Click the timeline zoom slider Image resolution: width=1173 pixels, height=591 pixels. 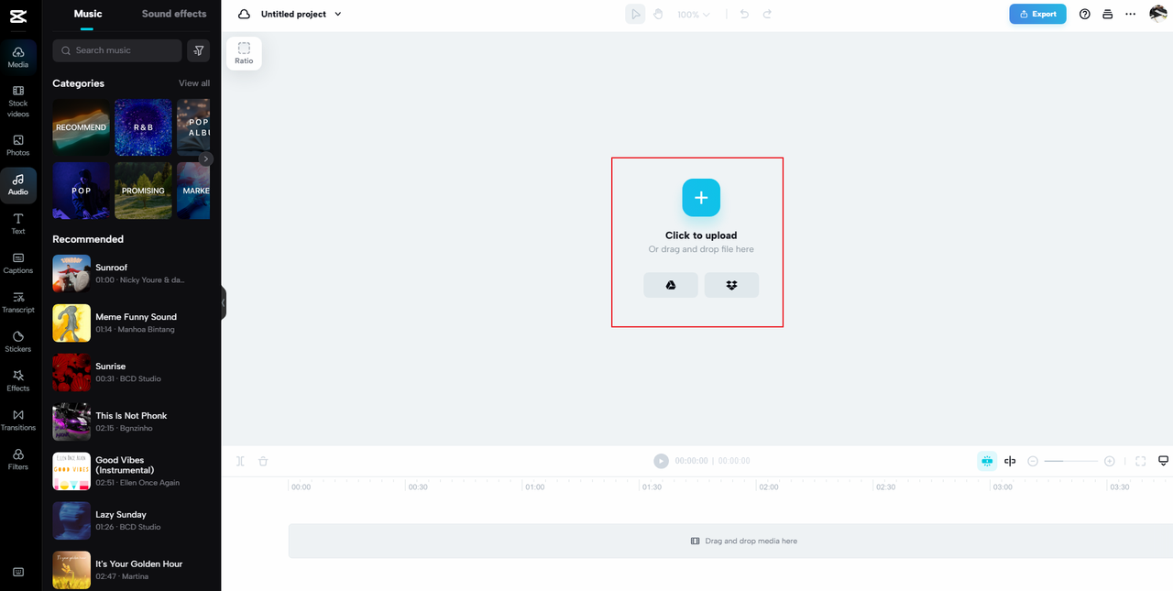(1070, 461)
